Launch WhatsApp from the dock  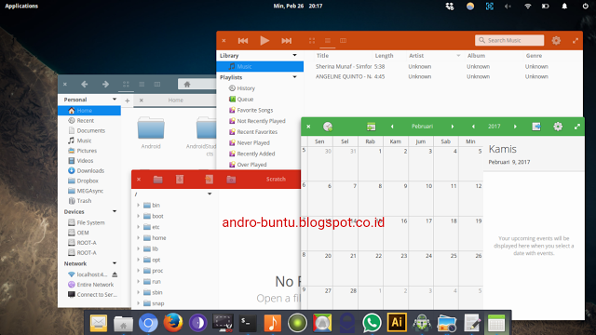pyautogui.click(x=372, y=323)
